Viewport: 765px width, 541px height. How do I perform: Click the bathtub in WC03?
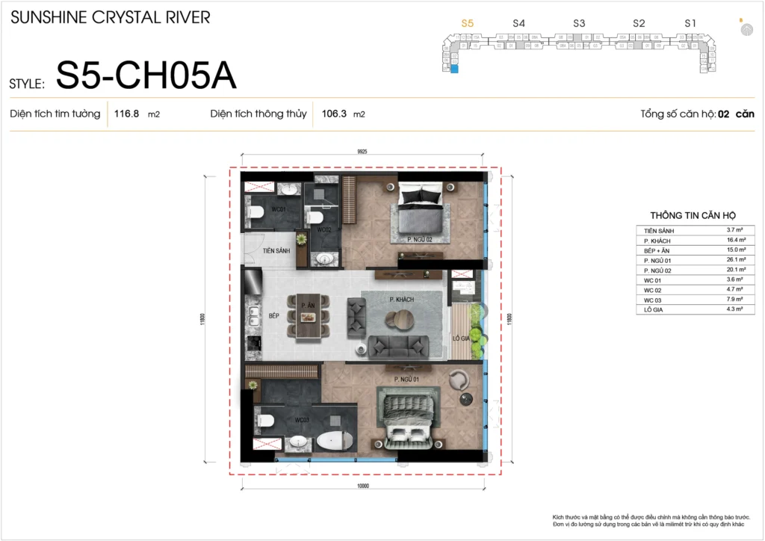pos(331,441)
